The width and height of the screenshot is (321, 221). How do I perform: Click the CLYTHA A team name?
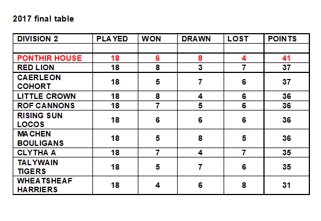[37, 152]
